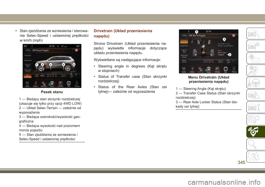Open the airbag and seatbelt safety section tab
This screenshot has height=187, width=265.
coord(256,70)
